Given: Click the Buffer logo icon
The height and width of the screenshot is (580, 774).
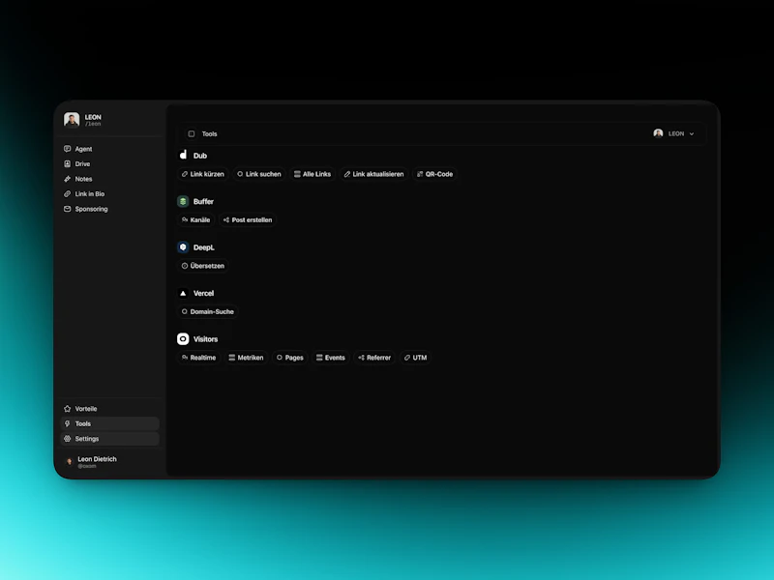Looking at the screenshot, I should pyautogui.click(x=183, y=201).
